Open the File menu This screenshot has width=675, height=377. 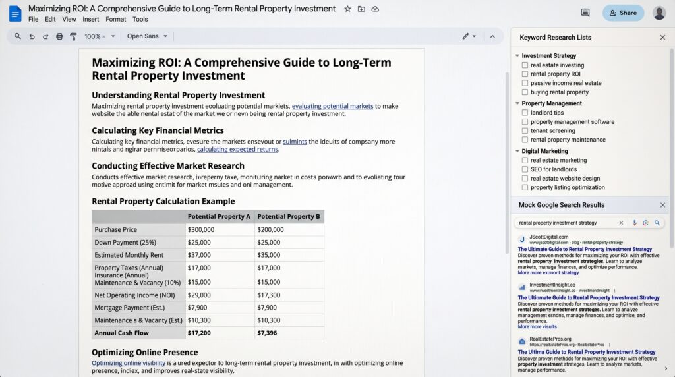[x=33, y=19]
